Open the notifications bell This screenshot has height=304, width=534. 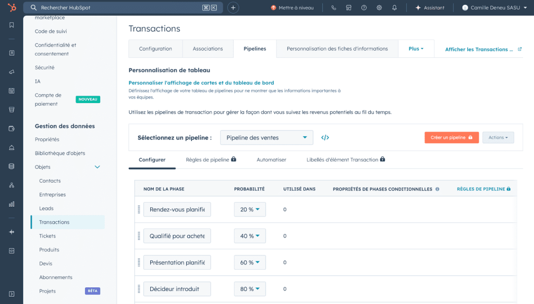(x=394, y=8)
